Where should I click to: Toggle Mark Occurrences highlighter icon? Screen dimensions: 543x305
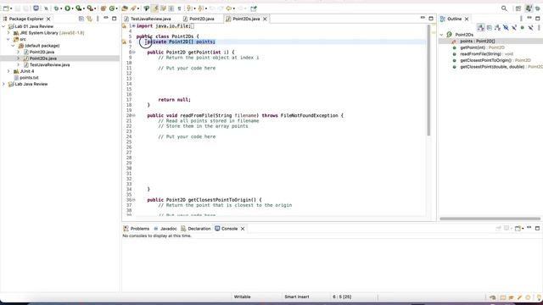(x=154, y=8)
